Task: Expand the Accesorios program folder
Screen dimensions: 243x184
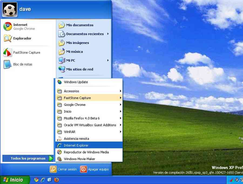Action: pyautogui.click(x=89, y=91)
